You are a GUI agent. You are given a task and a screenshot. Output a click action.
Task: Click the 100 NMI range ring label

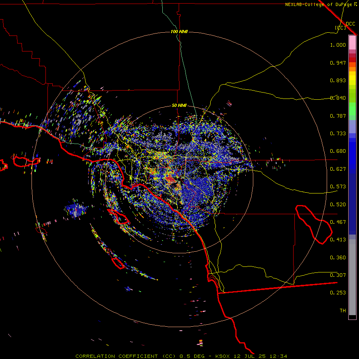179,32
